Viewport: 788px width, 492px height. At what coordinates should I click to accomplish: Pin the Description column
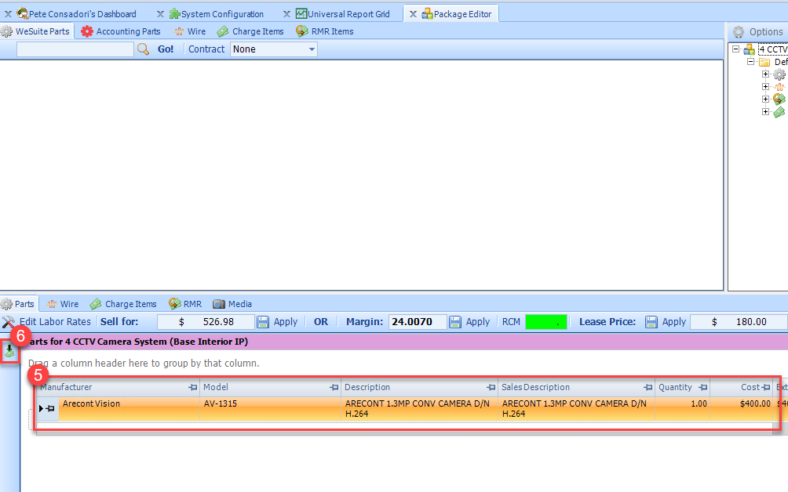[x=491, y=388]
